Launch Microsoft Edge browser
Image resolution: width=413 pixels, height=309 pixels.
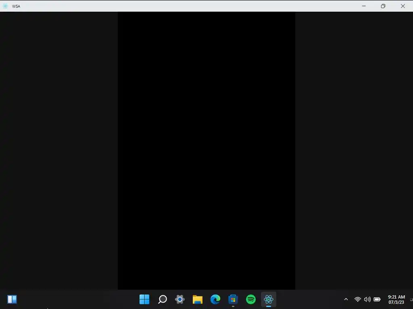tap(215, 299)
